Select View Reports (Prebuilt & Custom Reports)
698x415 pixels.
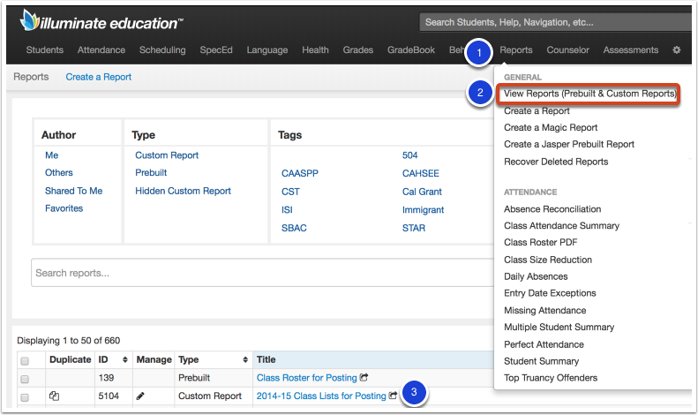click(x=589, y=94)
